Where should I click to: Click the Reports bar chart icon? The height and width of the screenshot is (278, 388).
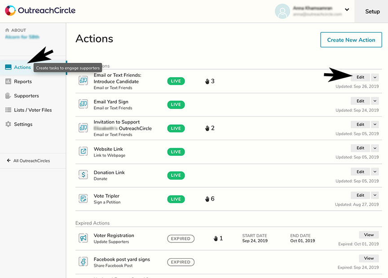click(8, 81)
